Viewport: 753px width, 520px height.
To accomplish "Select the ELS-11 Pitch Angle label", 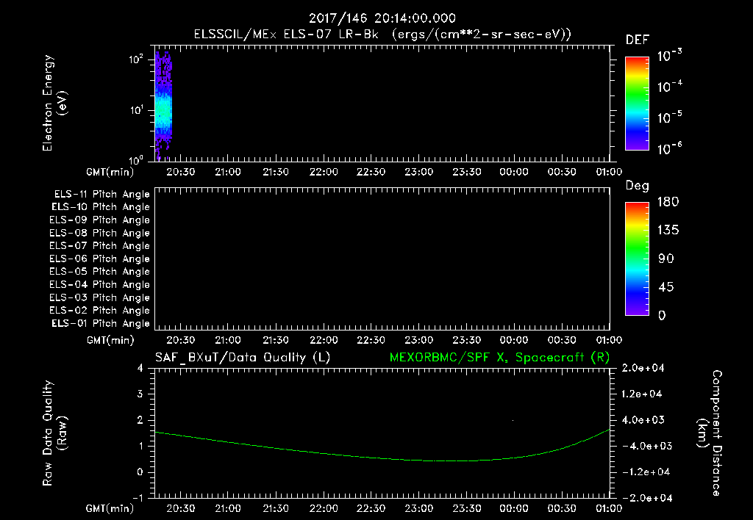I will pyautogui.click(x=101, y=195).
